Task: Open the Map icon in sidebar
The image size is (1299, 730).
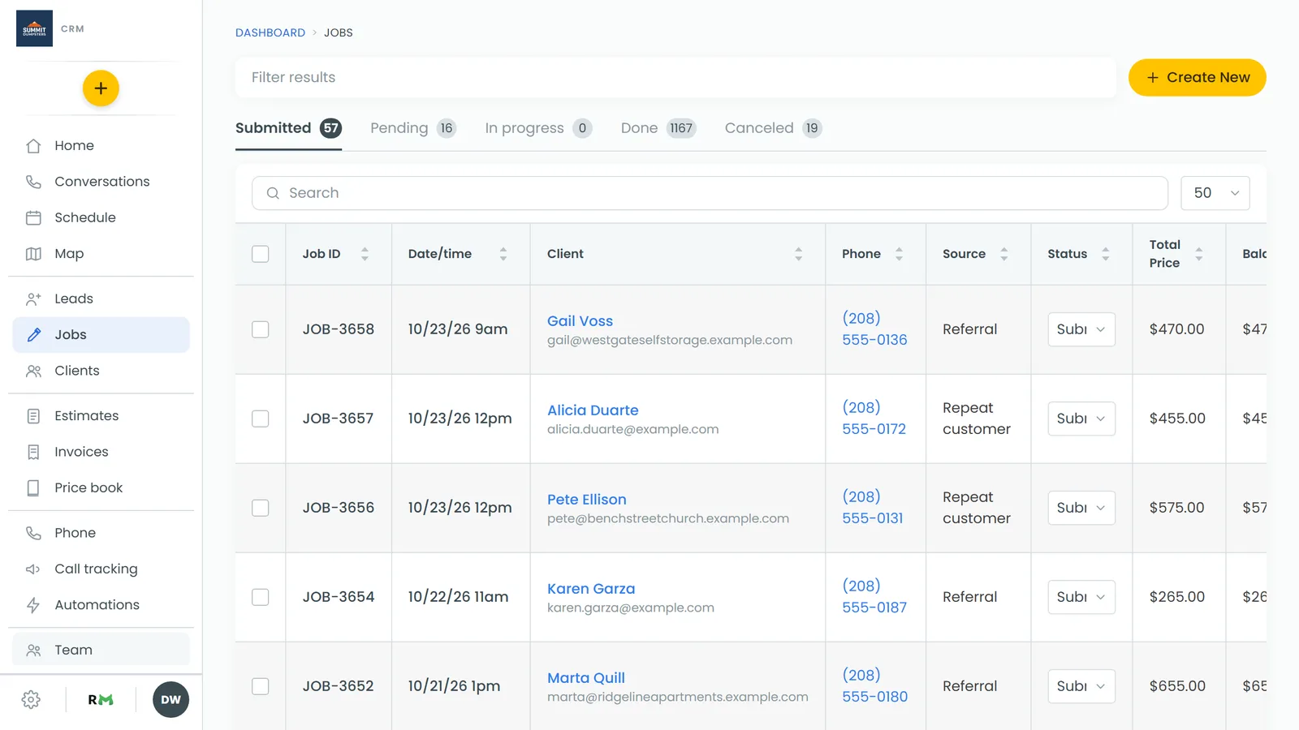Action: [x=33, y=254]
